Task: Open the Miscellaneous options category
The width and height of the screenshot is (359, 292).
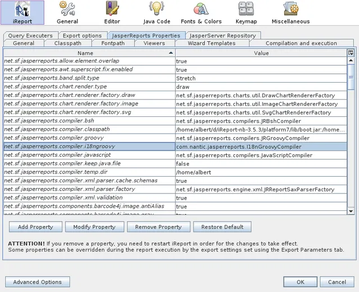Action: (291, 12)
